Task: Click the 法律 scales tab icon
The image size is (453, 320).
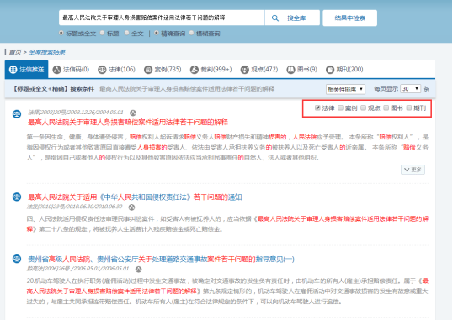Action: [102, 70]
